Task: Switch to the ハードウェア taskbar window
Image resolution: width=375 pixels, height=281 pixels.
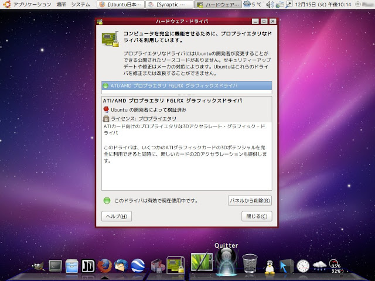Action: tap(218, 4)
